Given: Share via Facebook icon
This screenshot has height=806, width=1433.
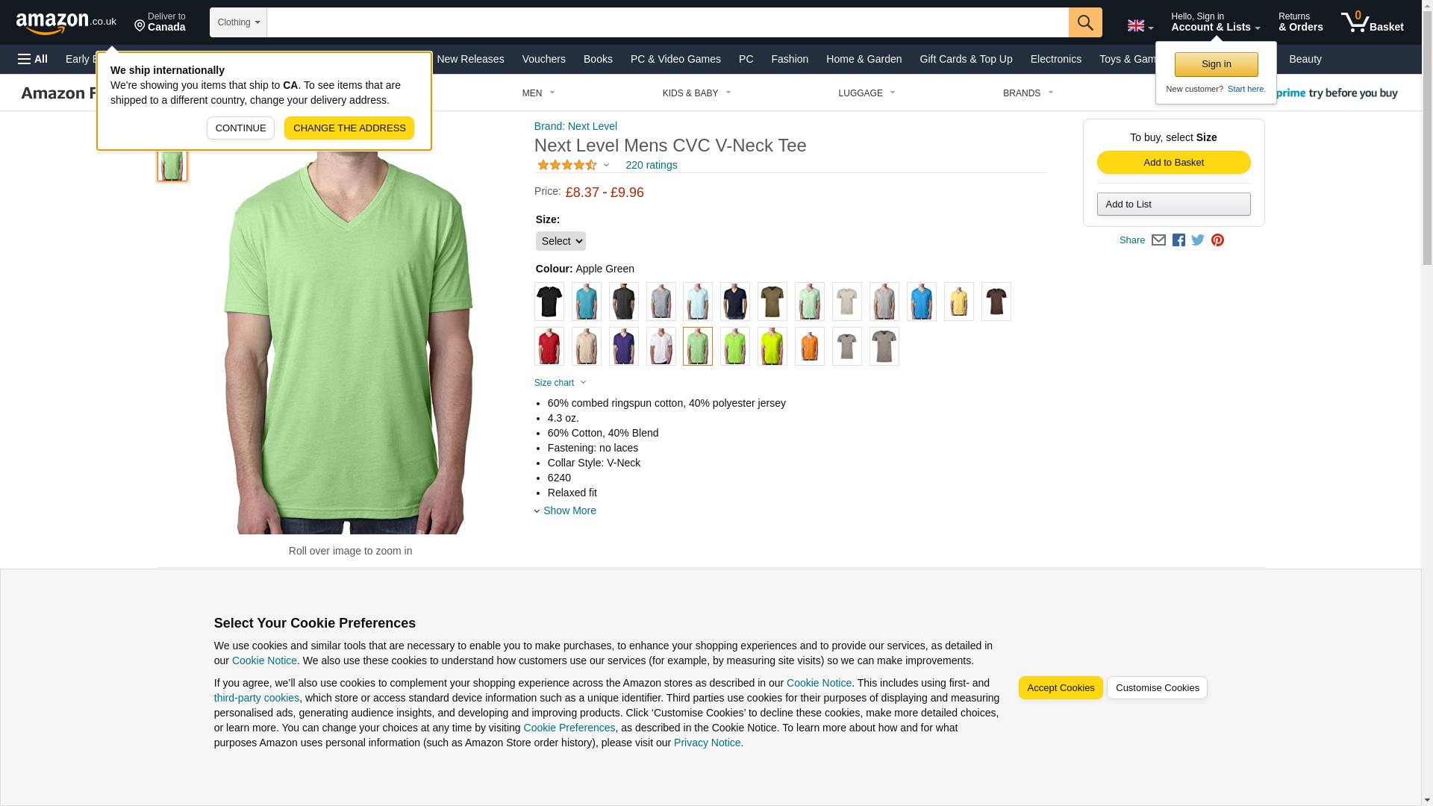Looking at the screenshot, I should point(1178,240).
